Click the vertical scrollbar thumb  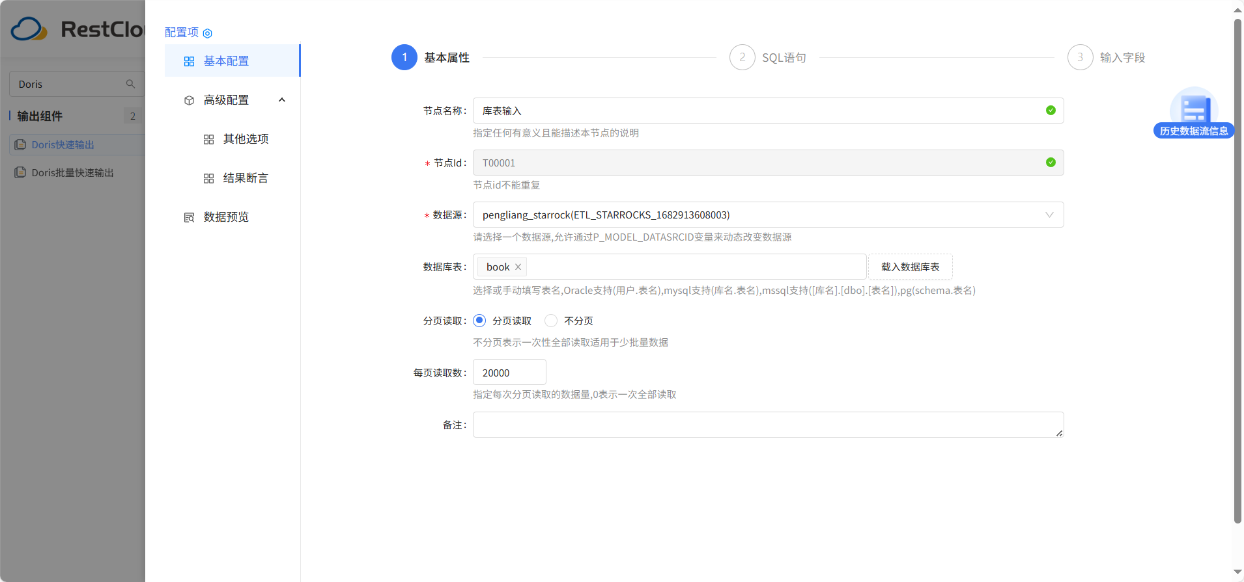pyautogui.click(x=1237, y=271)
